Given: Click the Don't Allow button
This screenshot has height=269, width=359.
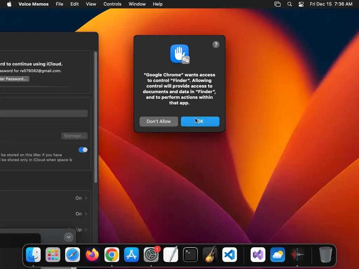Looking at the screenshot, I should point(159,122).
